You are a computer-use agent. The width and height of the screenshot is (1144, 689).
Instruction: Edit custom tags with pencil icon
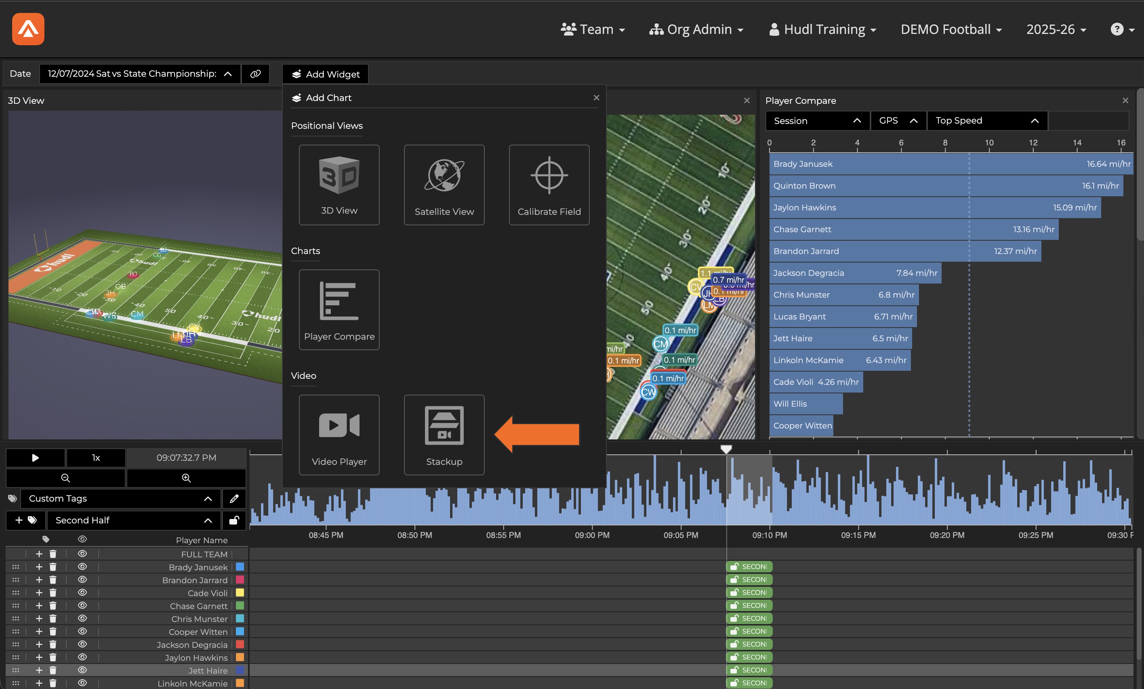pos(234,499)
